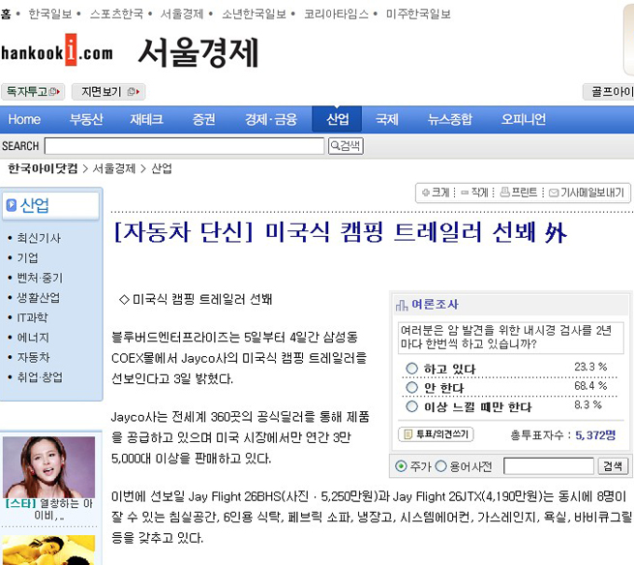Select the 용어사전 radio button
This screenshot has height=565, width=634.
tap(440, 466)
